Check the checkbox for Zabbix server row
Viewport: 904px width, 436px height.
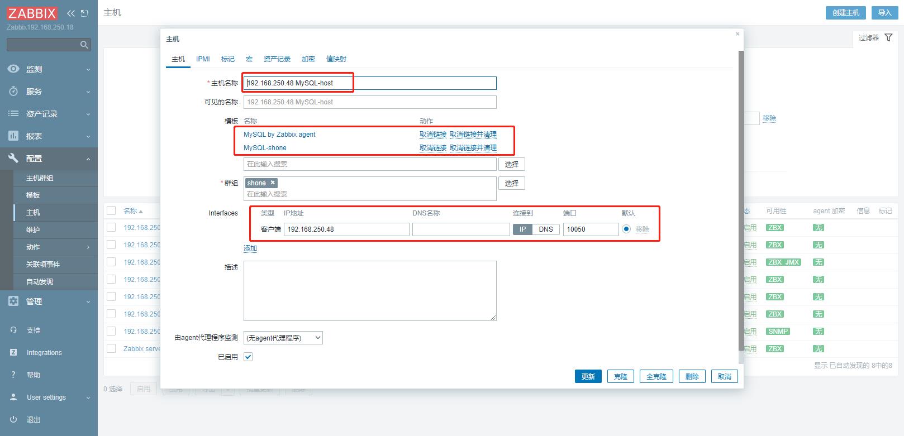point(111,348)
